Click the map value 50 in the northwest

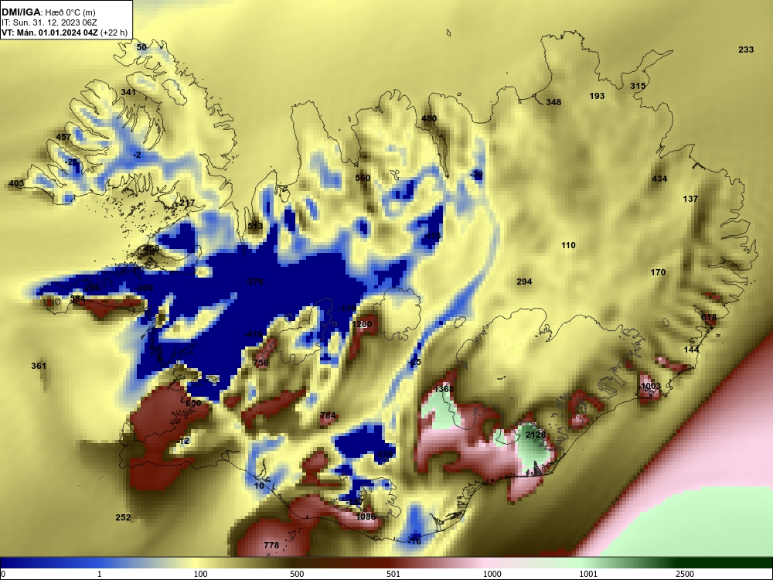point(141,47)
